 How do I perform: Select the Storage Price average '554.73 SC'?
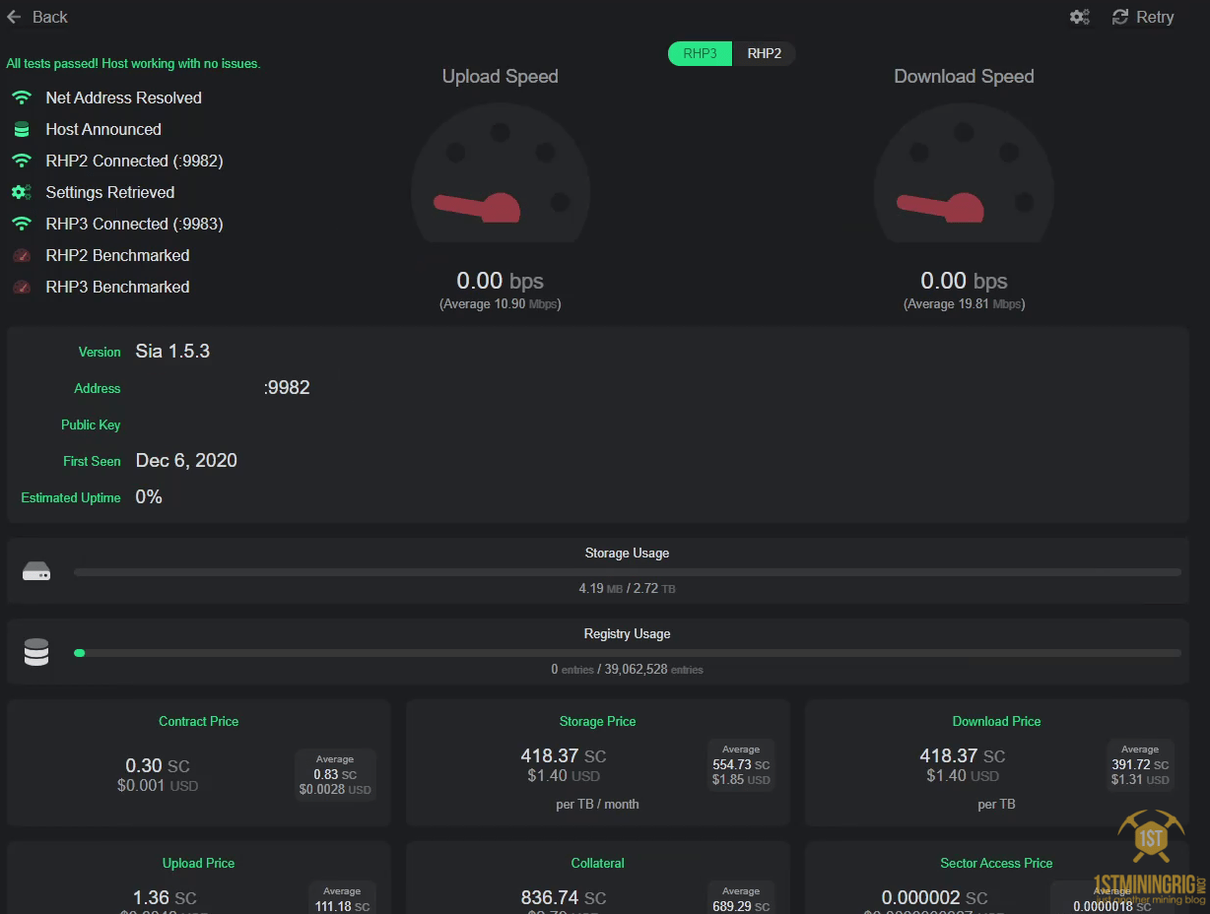point(741,765)
